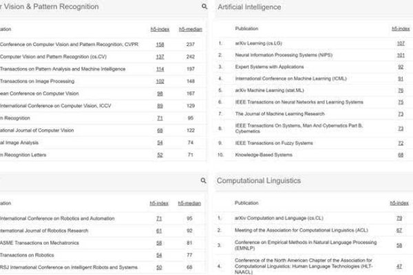Screen dimensions: 413x275
Task: Click h5-index 91 for International Conference on Machine Learning
Action: (401, 78)
